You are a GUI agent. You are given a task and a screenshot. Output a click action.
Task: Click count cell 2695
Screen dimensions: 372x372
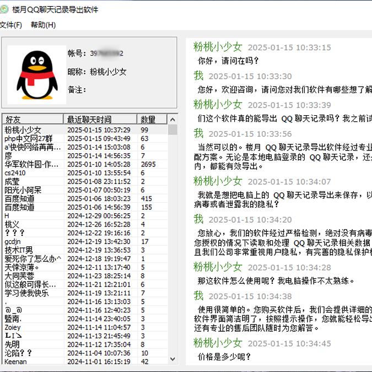coord(148,164)
